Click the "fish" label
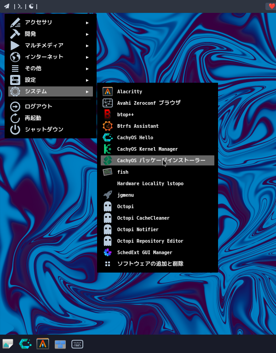This screenshot has height=353, width=276. 123,172
